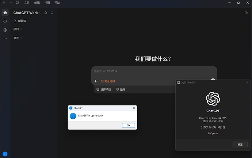Click the release date text 发布于 2026年10月3日

click(213, 127)
